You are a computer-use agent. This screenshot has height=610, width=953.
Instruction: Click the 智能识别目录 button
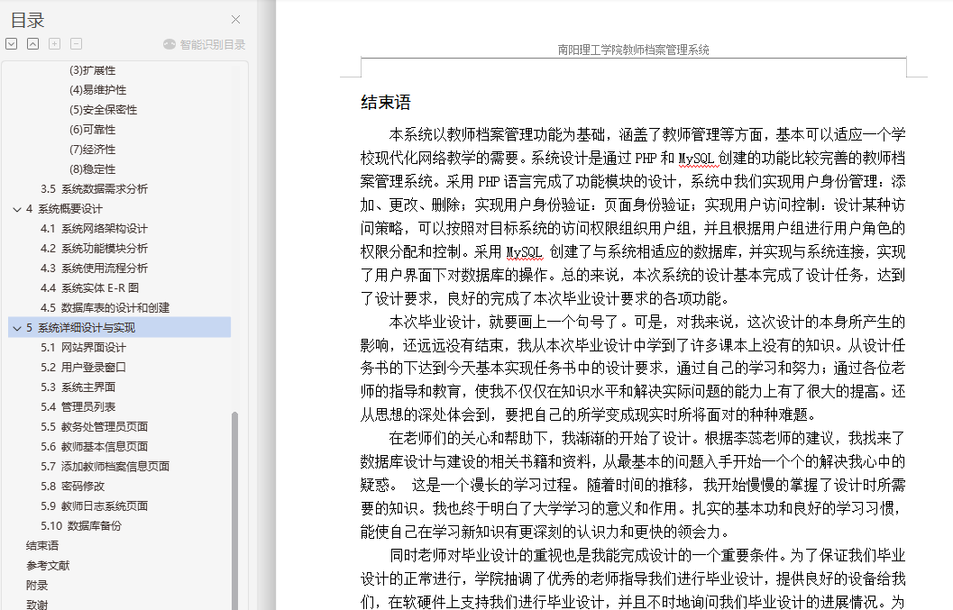pos(204,44)
